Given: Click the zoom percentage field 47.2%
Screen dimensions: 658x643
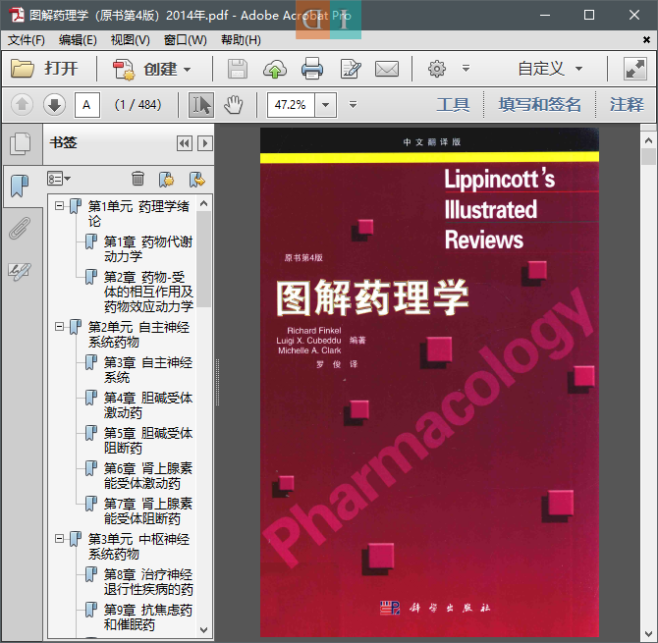Looking at the screenshot, I should click(x=292, y=105).
